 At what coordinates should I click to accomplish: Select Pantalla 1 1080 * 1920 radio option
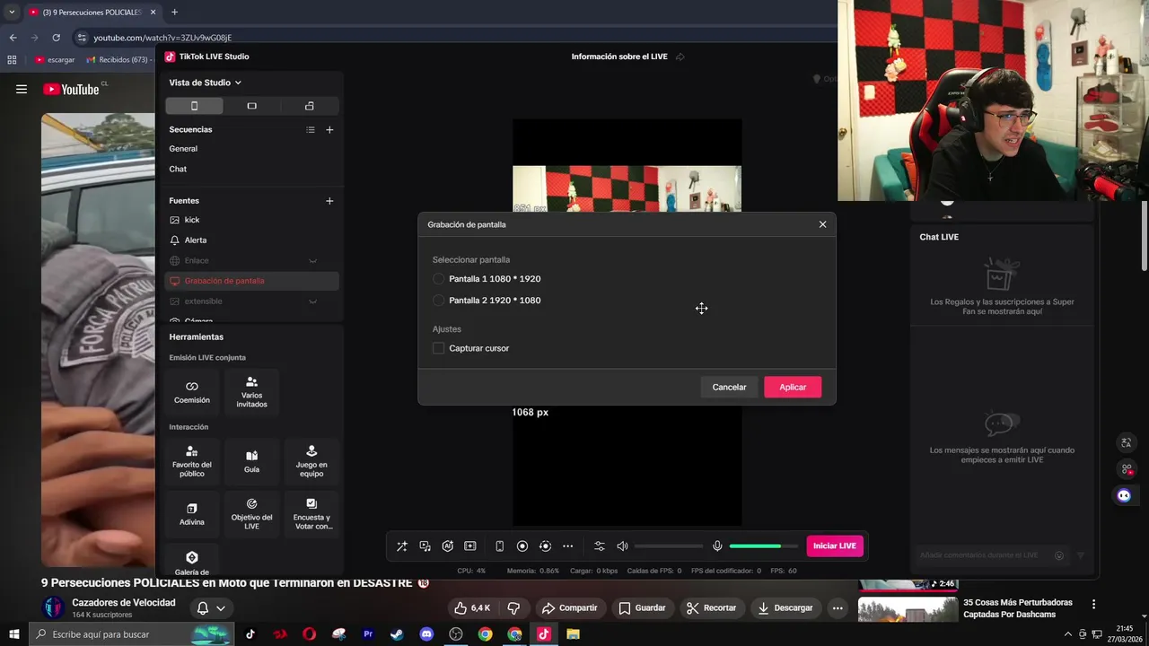point(438,279)
